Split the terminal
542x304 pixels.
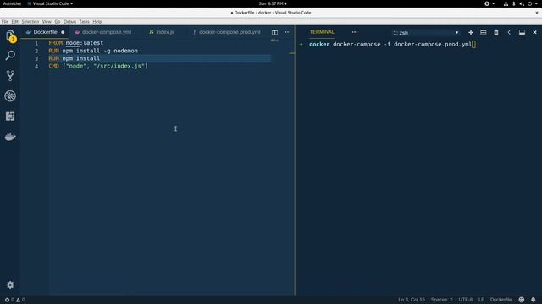[484, 32]
